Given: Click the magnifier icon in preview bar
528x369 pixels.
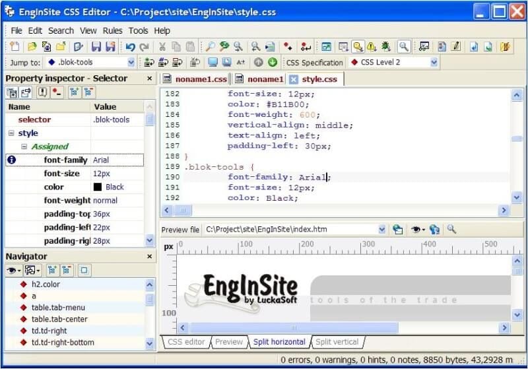Looking at the screenshot, I should 451,230.
